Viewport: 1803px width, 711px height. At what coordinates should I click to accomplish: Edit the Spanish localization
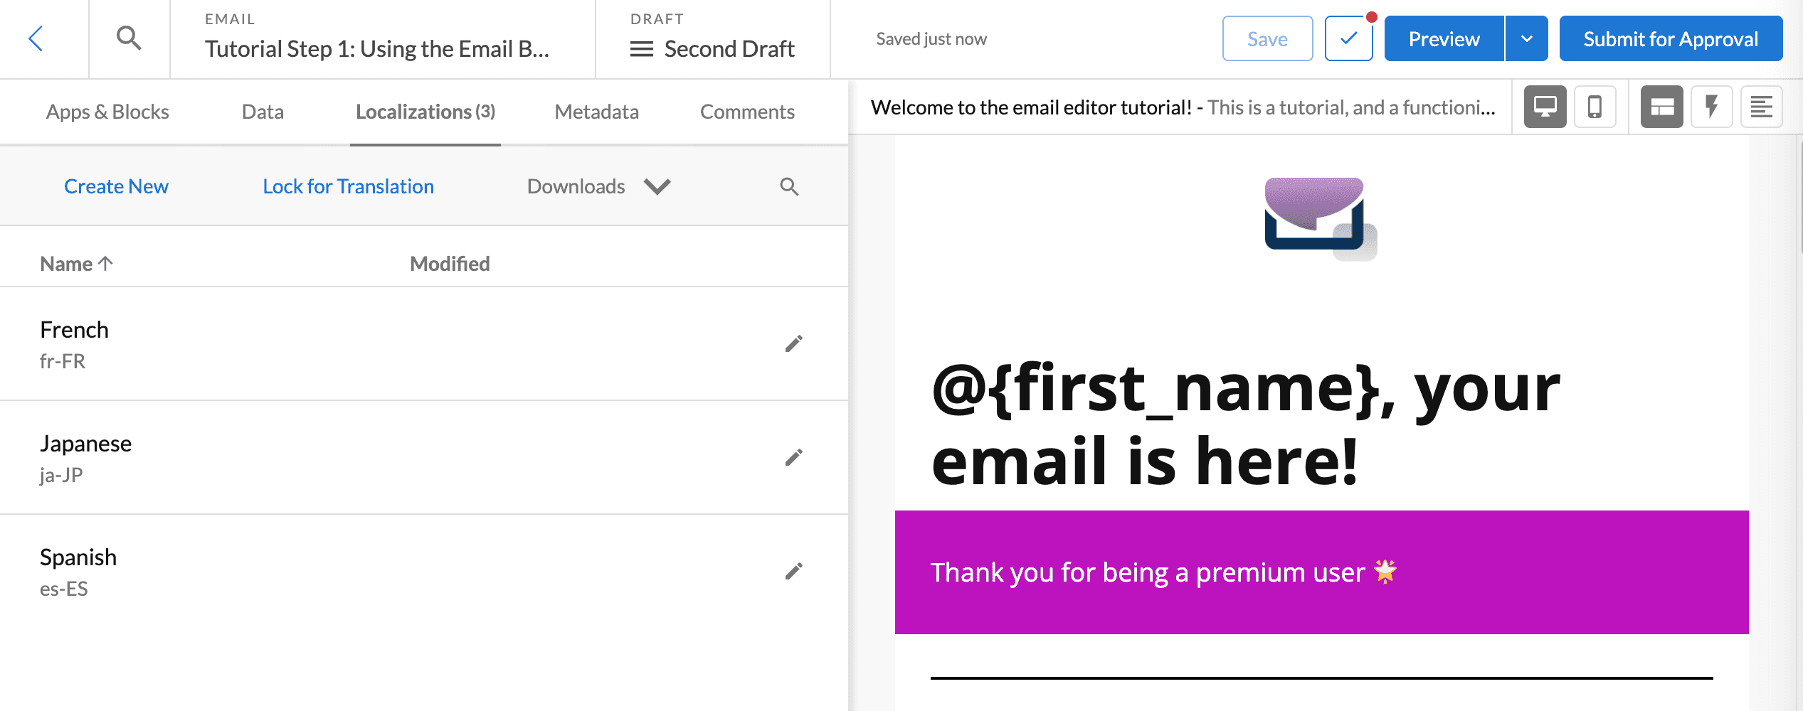793,570
